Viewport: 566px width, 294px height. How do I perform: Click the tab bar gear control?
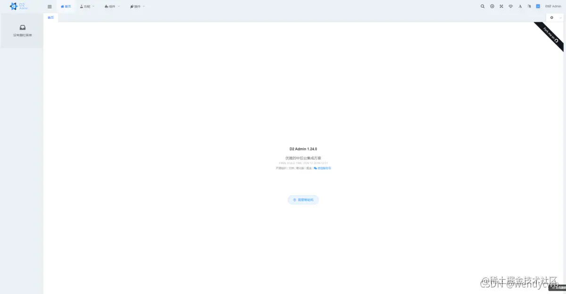[x=551, y=17]
